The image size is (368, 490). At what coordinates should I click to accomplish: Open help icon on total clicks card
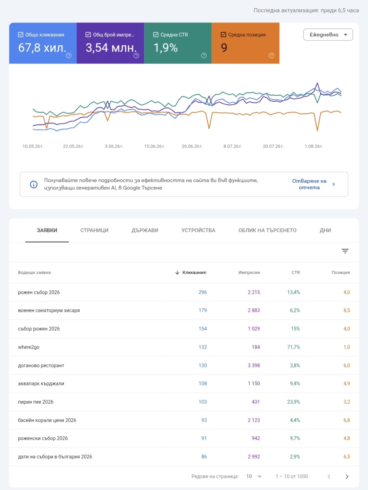[69, 56]
